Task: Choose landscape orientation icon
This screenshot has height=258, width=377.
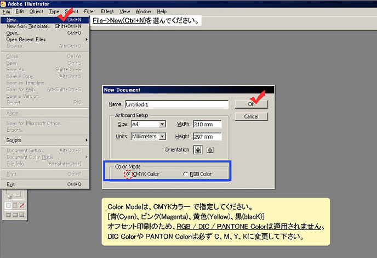Action: 210,150
